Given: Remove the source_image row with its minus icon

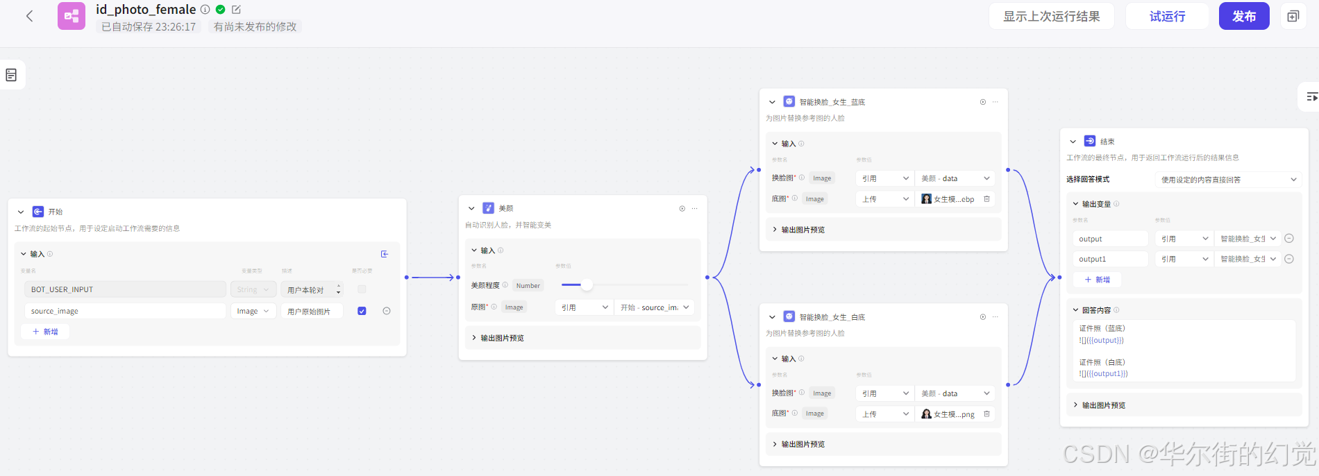Looking at the screenshot, I should [x=387, y=311].
